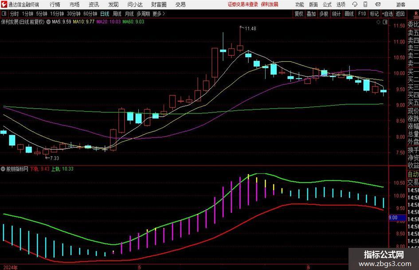The height and width of the screenshot is (270, 419).
Task: Click the MA60: 9.03 indicator value
Action: 133,22
